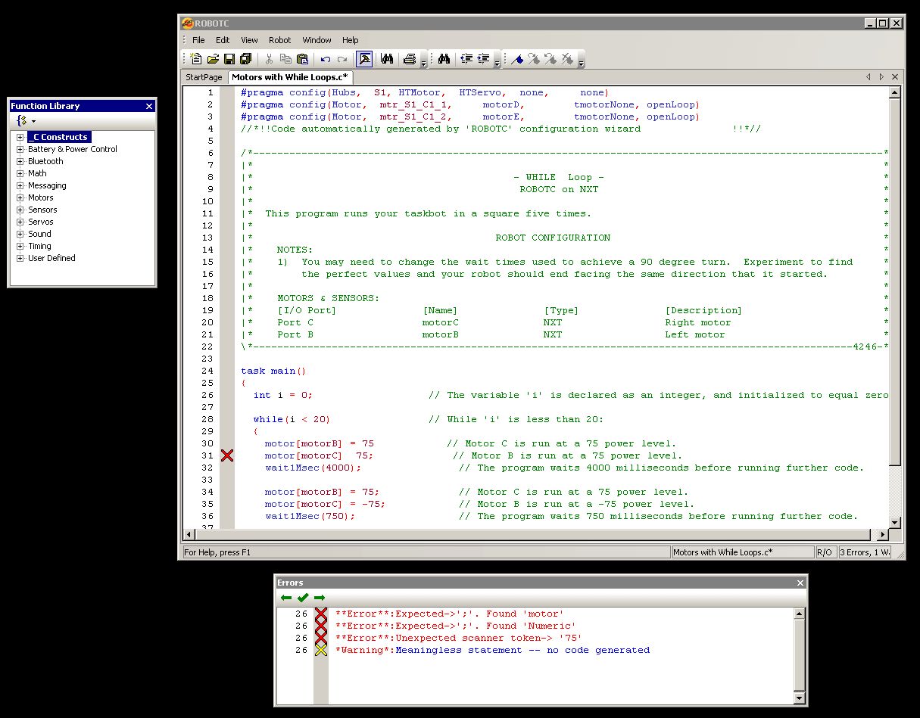This screenshot has width=920, height=718.
Task: Save the program with the Save icon
Action: click(230, 58)
